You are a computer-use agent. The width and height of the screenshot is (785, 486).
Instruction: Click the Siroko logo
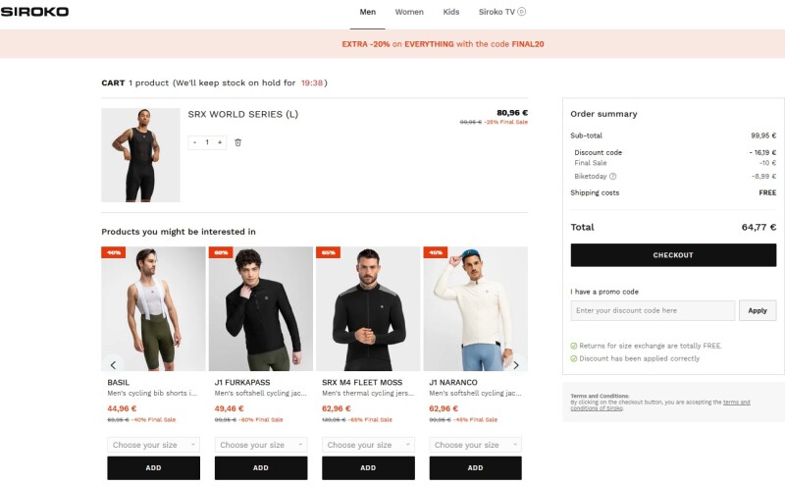tap(34, 12)
